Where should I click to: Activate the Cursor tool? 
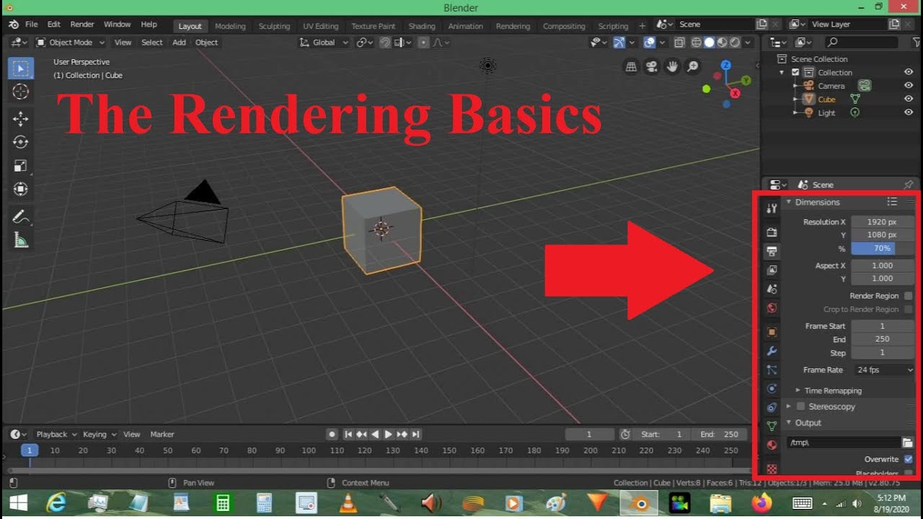pyautogui.click(x=21, y=92)
